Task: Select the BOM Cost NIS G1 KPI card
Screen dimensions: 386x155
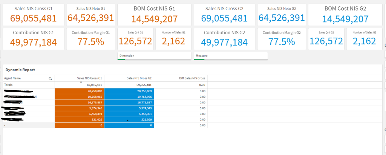Action: click(x=154, y=15)
